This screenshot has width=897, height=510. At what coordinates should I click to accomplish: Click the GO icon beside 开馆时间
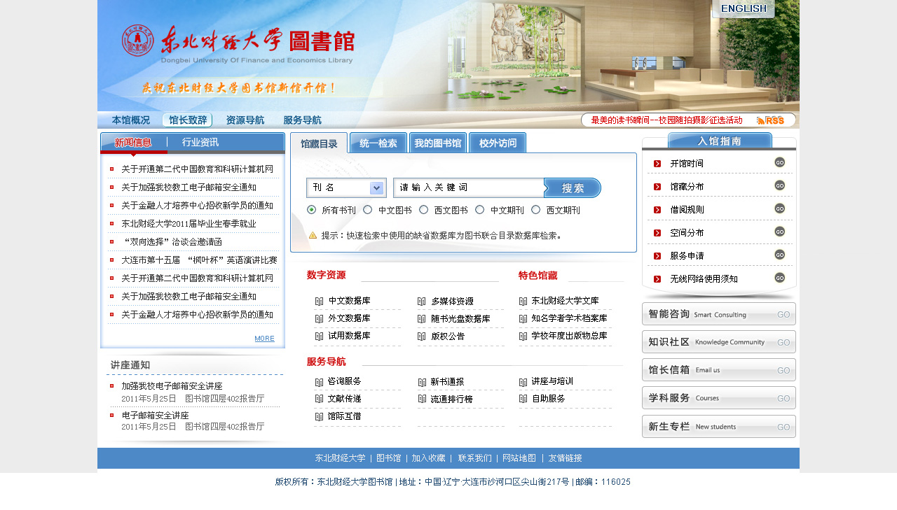pos(779,162)
